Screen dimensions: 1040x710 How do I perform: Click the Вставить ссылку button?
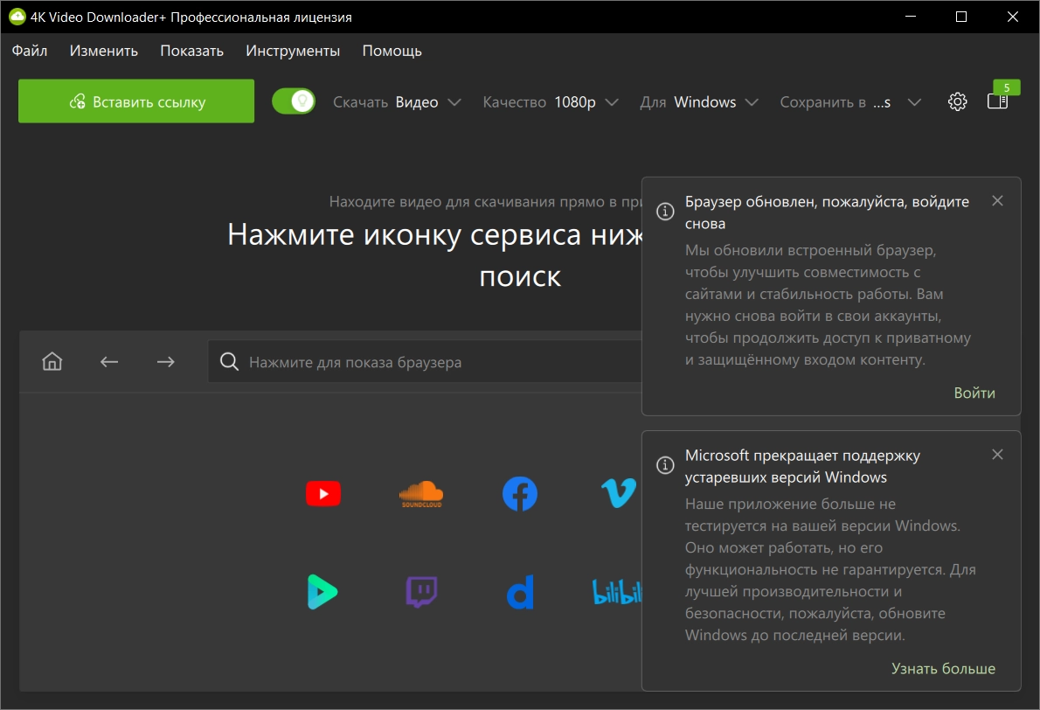[x=136, y=101]
